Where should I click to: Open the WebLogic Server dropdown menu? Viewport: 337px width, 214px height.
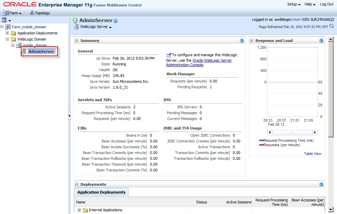[96, 27]
